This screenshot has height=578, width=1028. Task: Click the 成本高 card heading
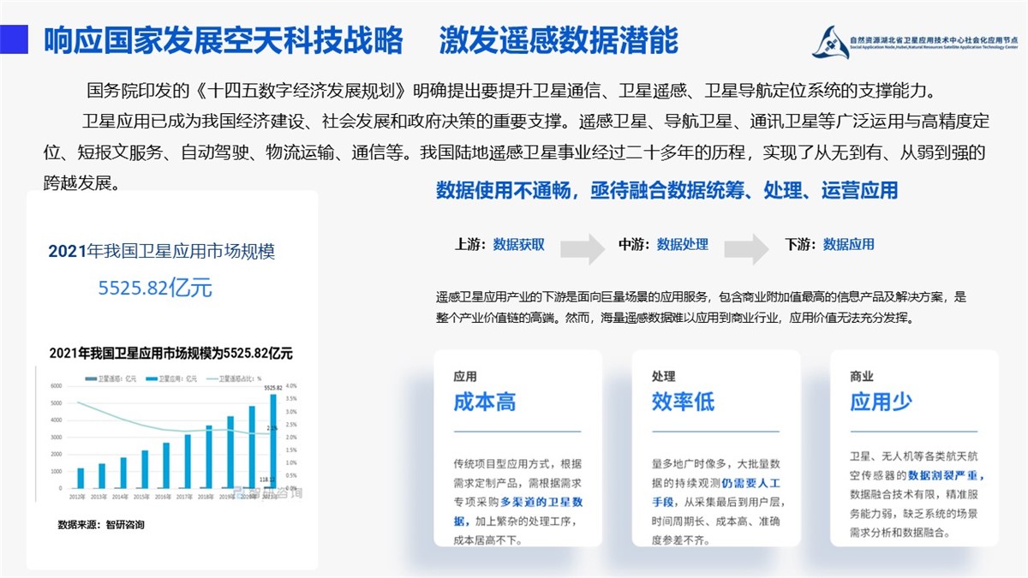pyautogui.click(x=485, y=402)
